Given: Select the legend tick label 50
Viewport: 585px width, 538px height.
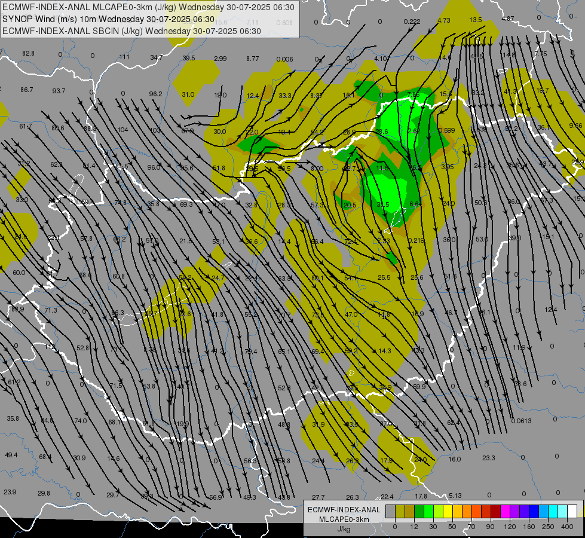Looking at the screenshot, I should coord(452,527).
